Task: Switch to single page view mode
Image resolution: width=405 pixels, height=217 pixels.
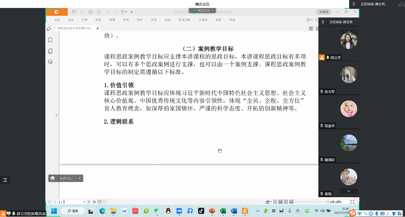Action: click(x=275, y=202)
